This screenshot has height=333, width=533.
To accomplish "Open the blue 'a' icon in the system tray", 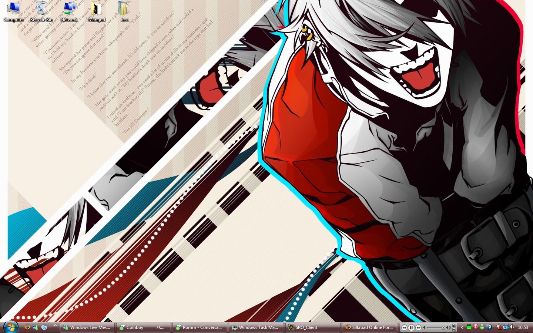I will [x=490, y=327].
